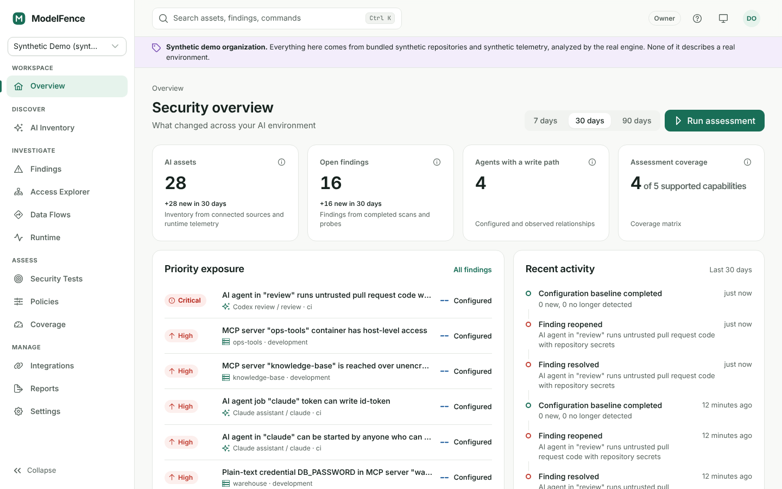Select the 90 days range
The width and height of the screenshot is (782, 489).
tap(636, 121)
